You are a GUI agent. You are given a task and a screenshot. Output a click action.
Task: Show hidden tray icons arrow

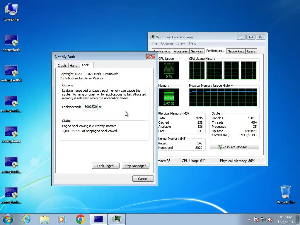pyautogui.click(x=249, y=219)
